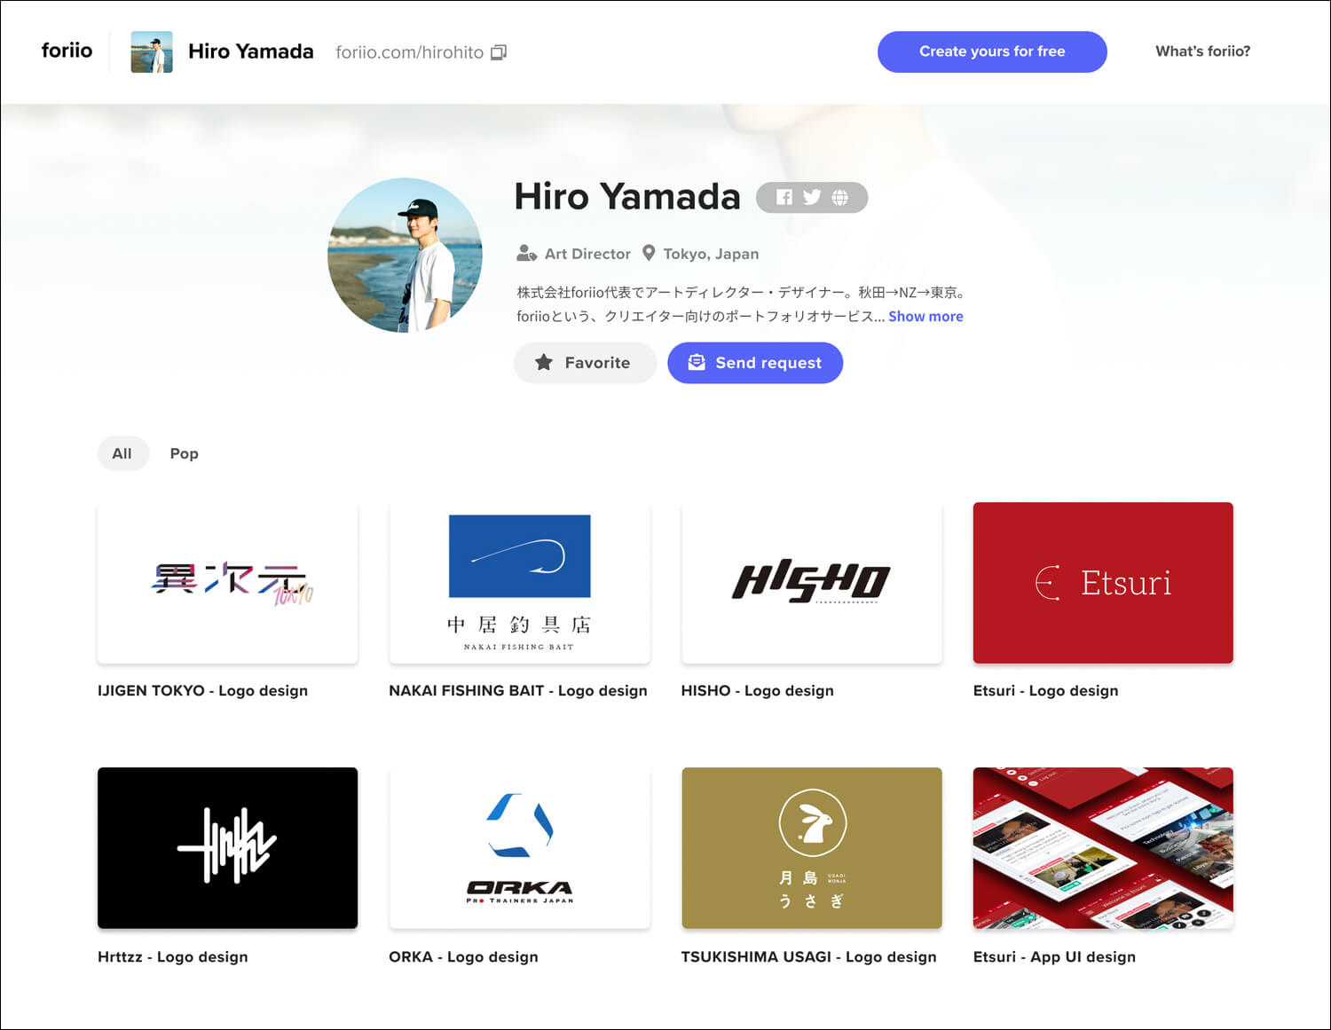Image resolution: width=1331 pixels, height=1030 pixels.
Task: Click the Create yours for free button
Action: tap(992, 51)
